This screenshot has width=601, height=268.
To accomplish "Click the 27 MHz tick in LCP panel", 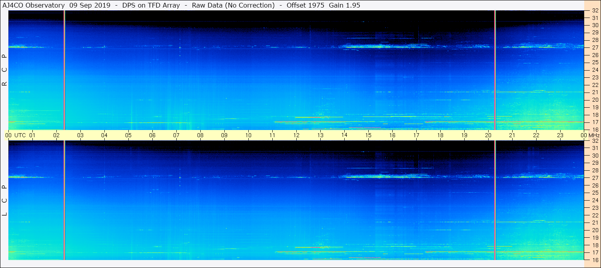I will pos(595,178).
